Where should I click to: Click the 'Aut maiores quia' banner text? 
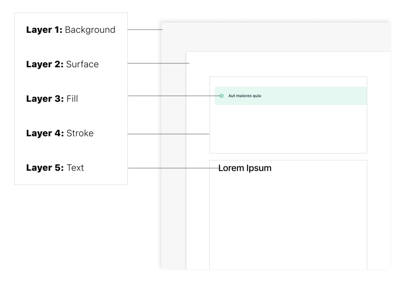(244, 96)
